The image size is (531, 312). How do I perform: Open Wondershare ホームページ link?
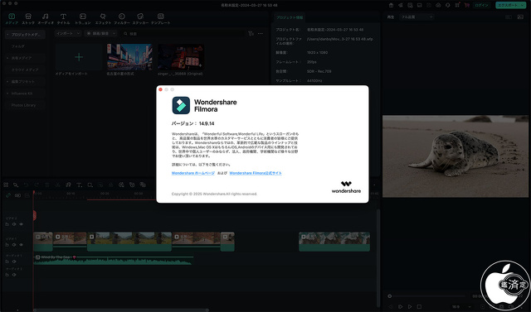193,173
